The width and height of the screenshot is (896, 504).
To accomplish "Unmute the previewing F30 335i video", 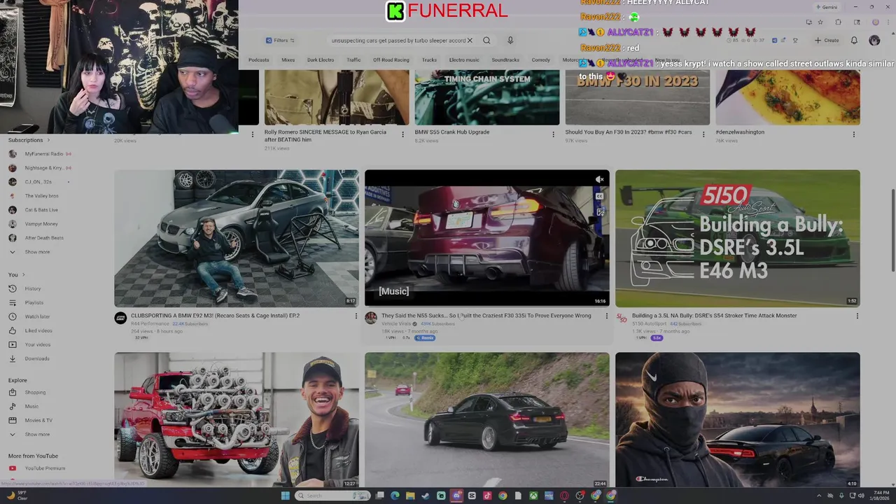I will tap(600, 180).
